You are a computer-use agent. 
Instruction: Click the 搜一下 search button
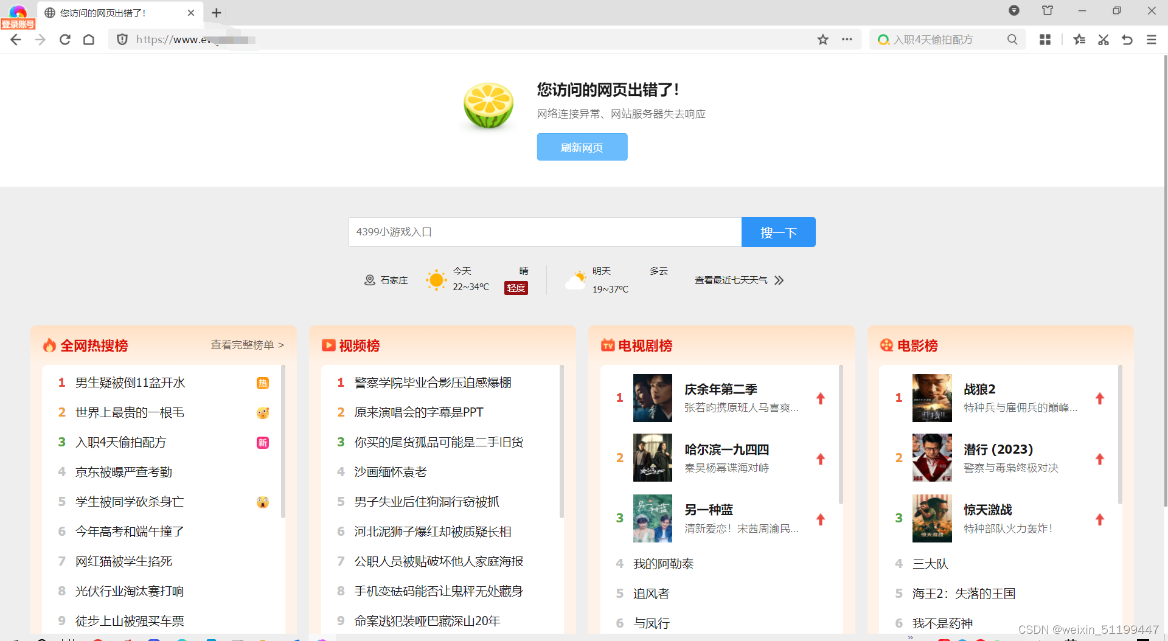coord(778,232)
